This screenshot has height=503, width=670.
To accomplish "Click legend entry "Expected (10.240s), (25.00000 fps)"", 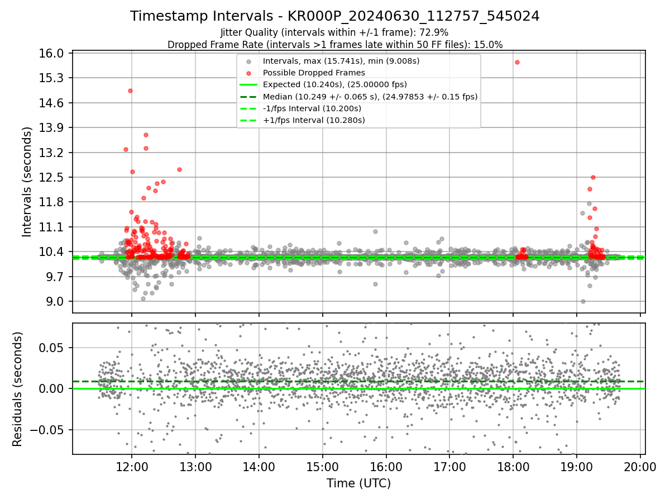I will click(x=334, y=84).
